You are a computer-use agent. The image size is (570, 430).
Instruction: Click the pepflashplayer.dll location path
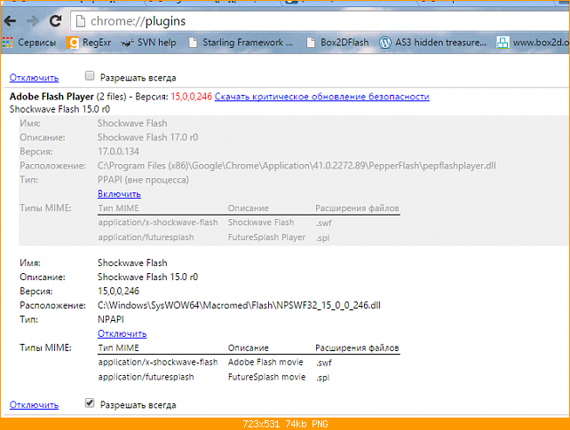(x=297, y=166)
